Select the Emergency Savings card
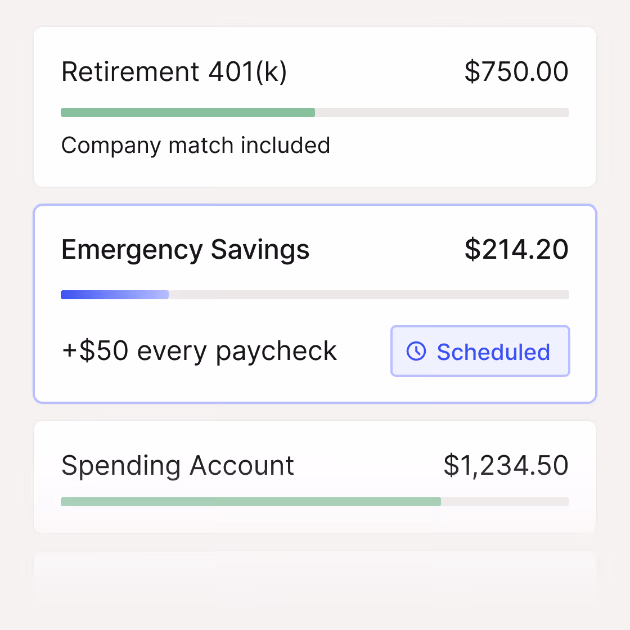Image resolution: width=630 pixels, height=630 pixels. coord(315,303)
